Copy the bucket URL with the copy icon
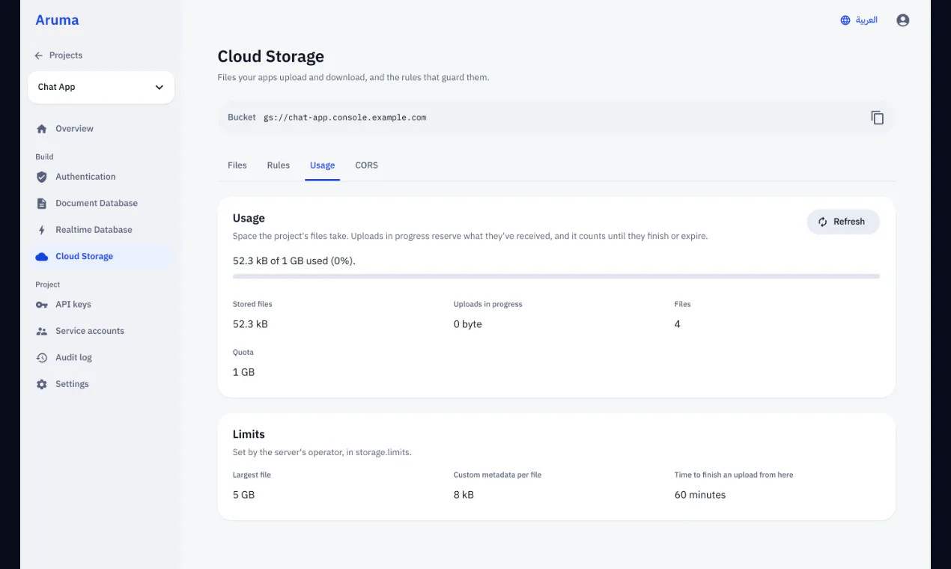This screenshot has height=569, width=951. (x=877, y=118)
